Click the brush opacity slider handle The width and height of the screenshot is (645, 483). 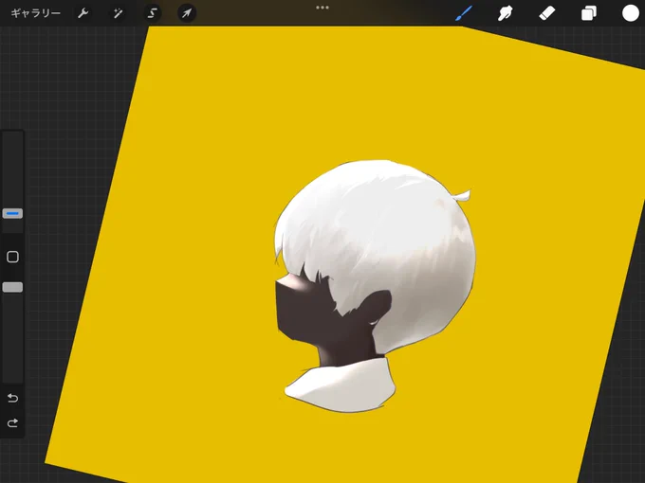coord(12,287)
